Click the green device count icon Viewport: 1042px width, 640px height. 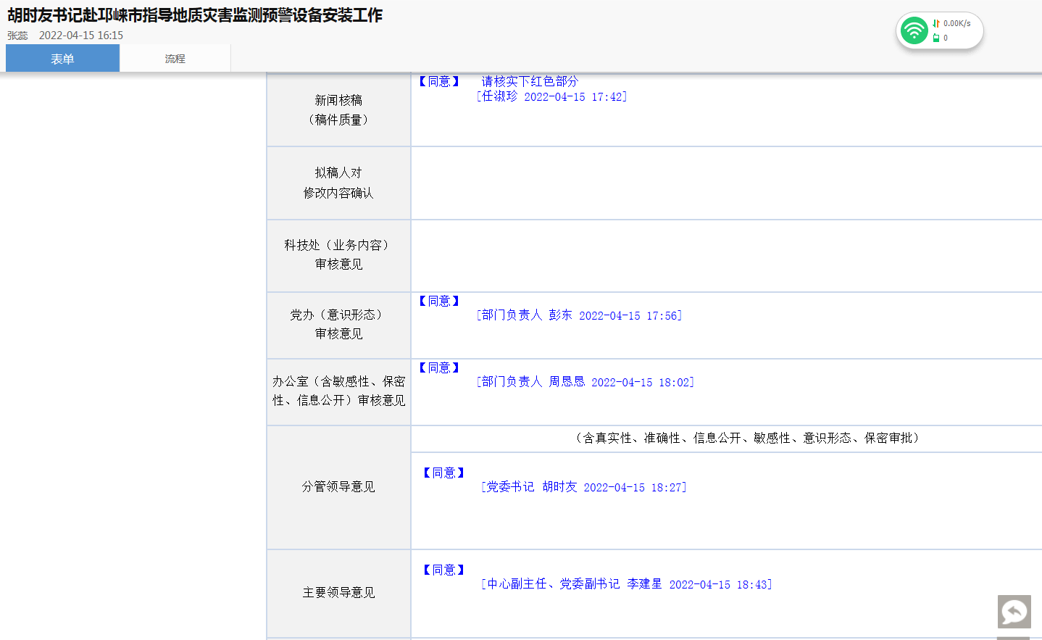[935, 38]
